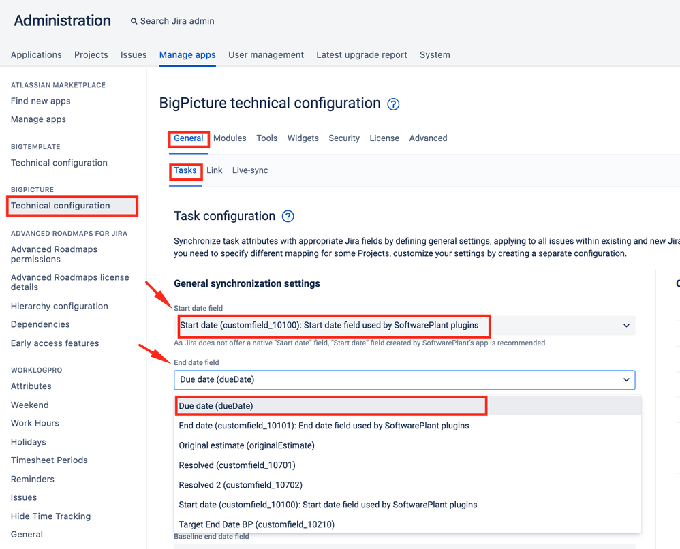Open Work Hours settings link

[x=35, y=423]
